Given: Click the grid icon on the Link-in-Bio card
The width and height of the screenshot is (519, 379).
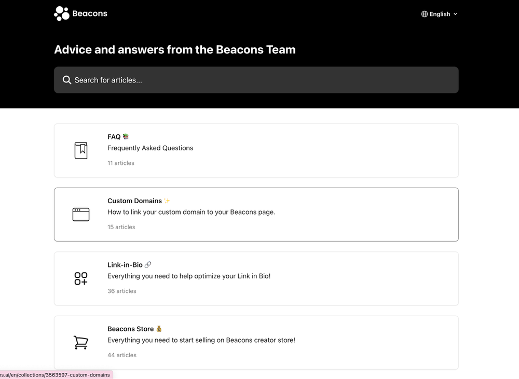Looking at the screenshot, I should [x=81, y=278].
